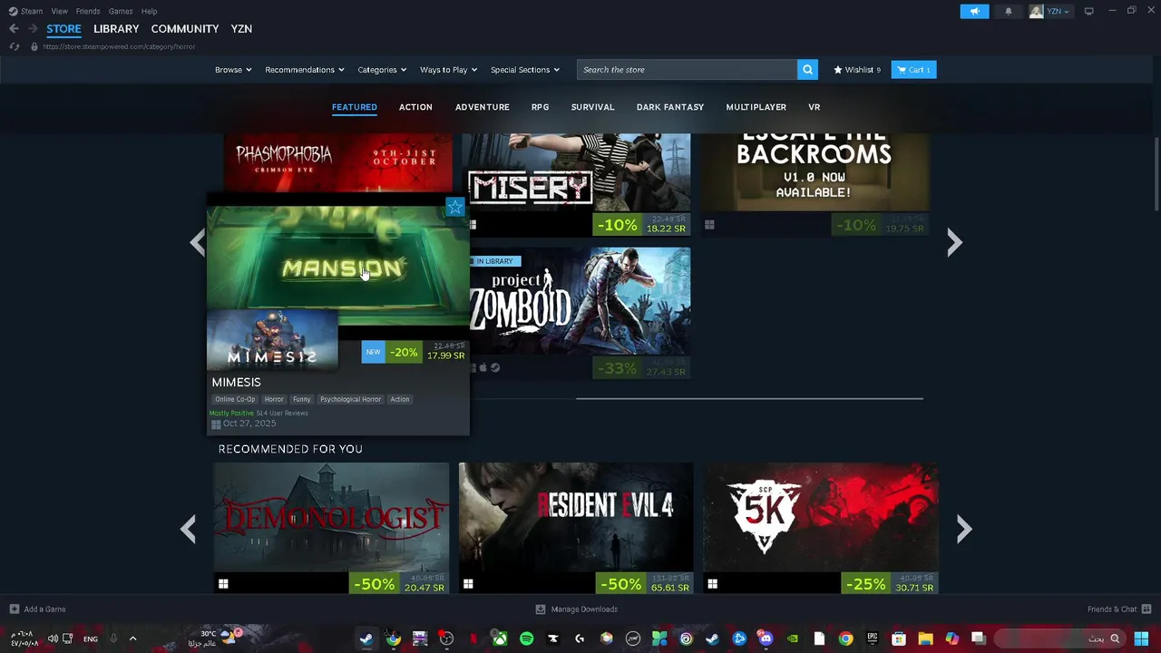Open Netflix from the taskbar
This screenshot has height=653, width=1161.
(473, 638)
